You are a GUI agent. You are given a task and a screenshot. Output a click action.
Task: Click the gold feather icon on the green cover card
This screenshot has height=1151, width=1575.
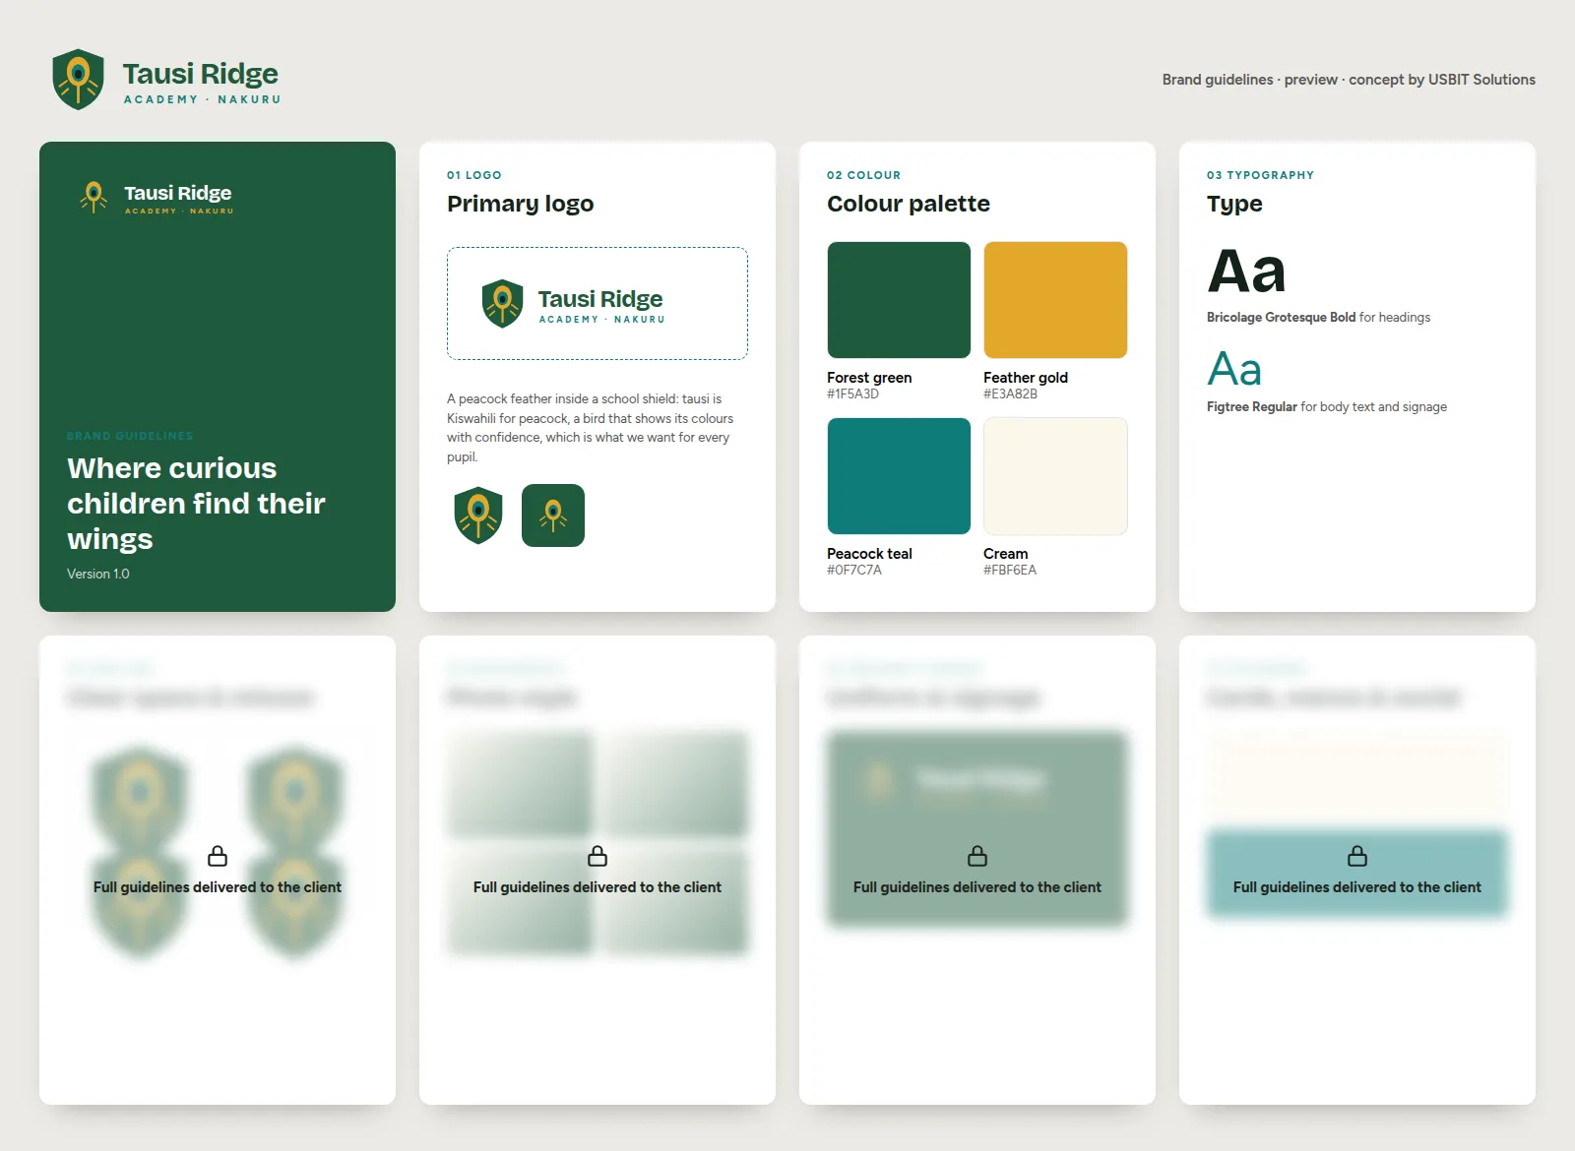click(94, 197)
